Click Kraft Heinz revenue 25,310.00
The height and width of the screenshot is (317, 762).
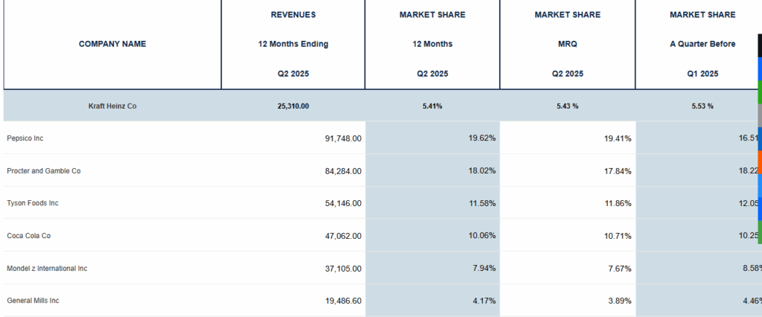tap(292, 106)
